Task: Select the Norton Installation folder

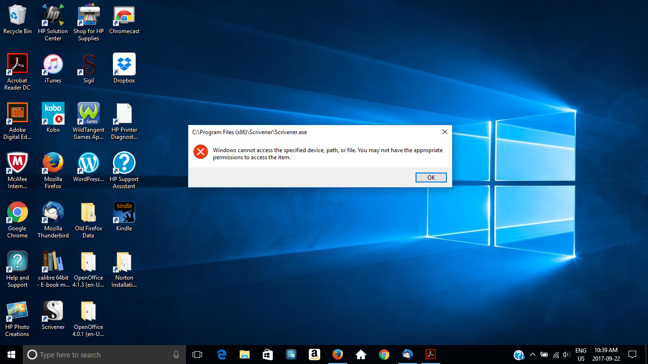Action: [x=124, y=269]
